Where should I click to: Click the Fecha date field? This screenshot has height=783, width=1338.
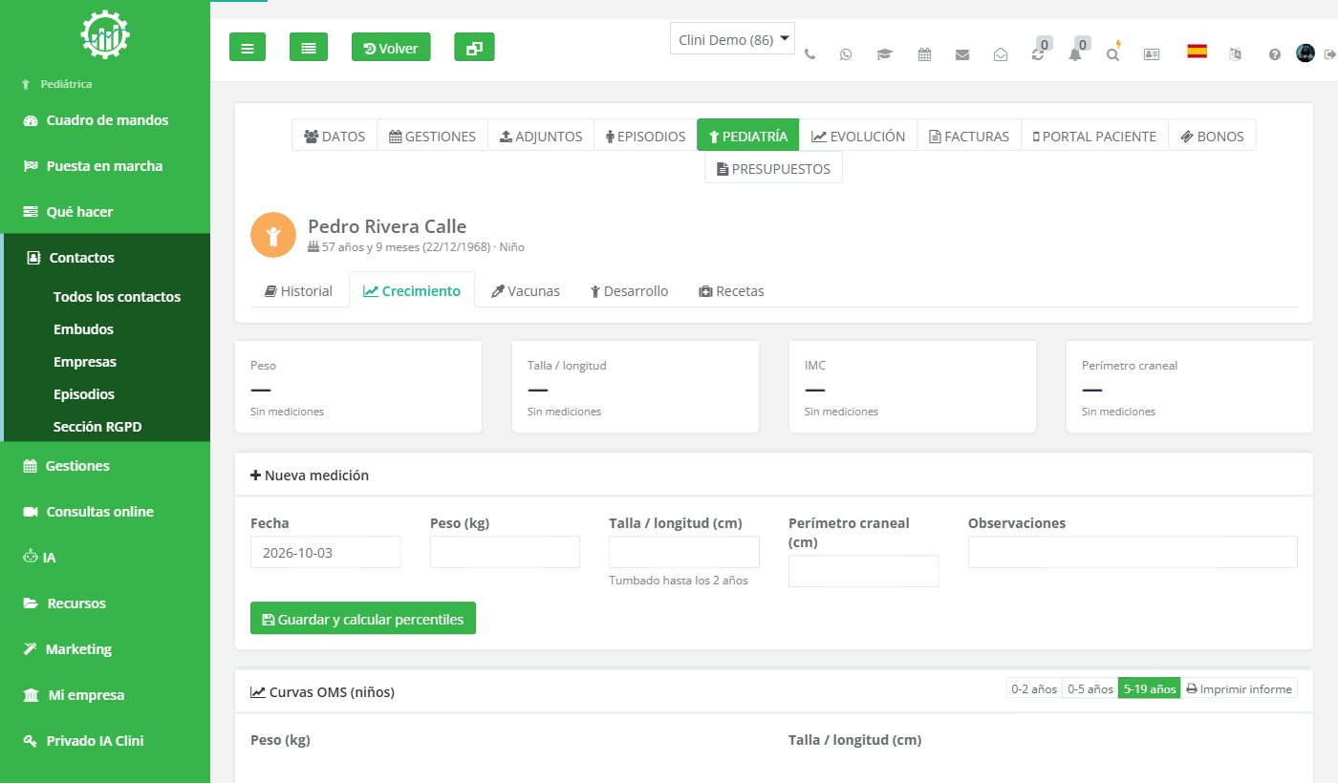325,552
